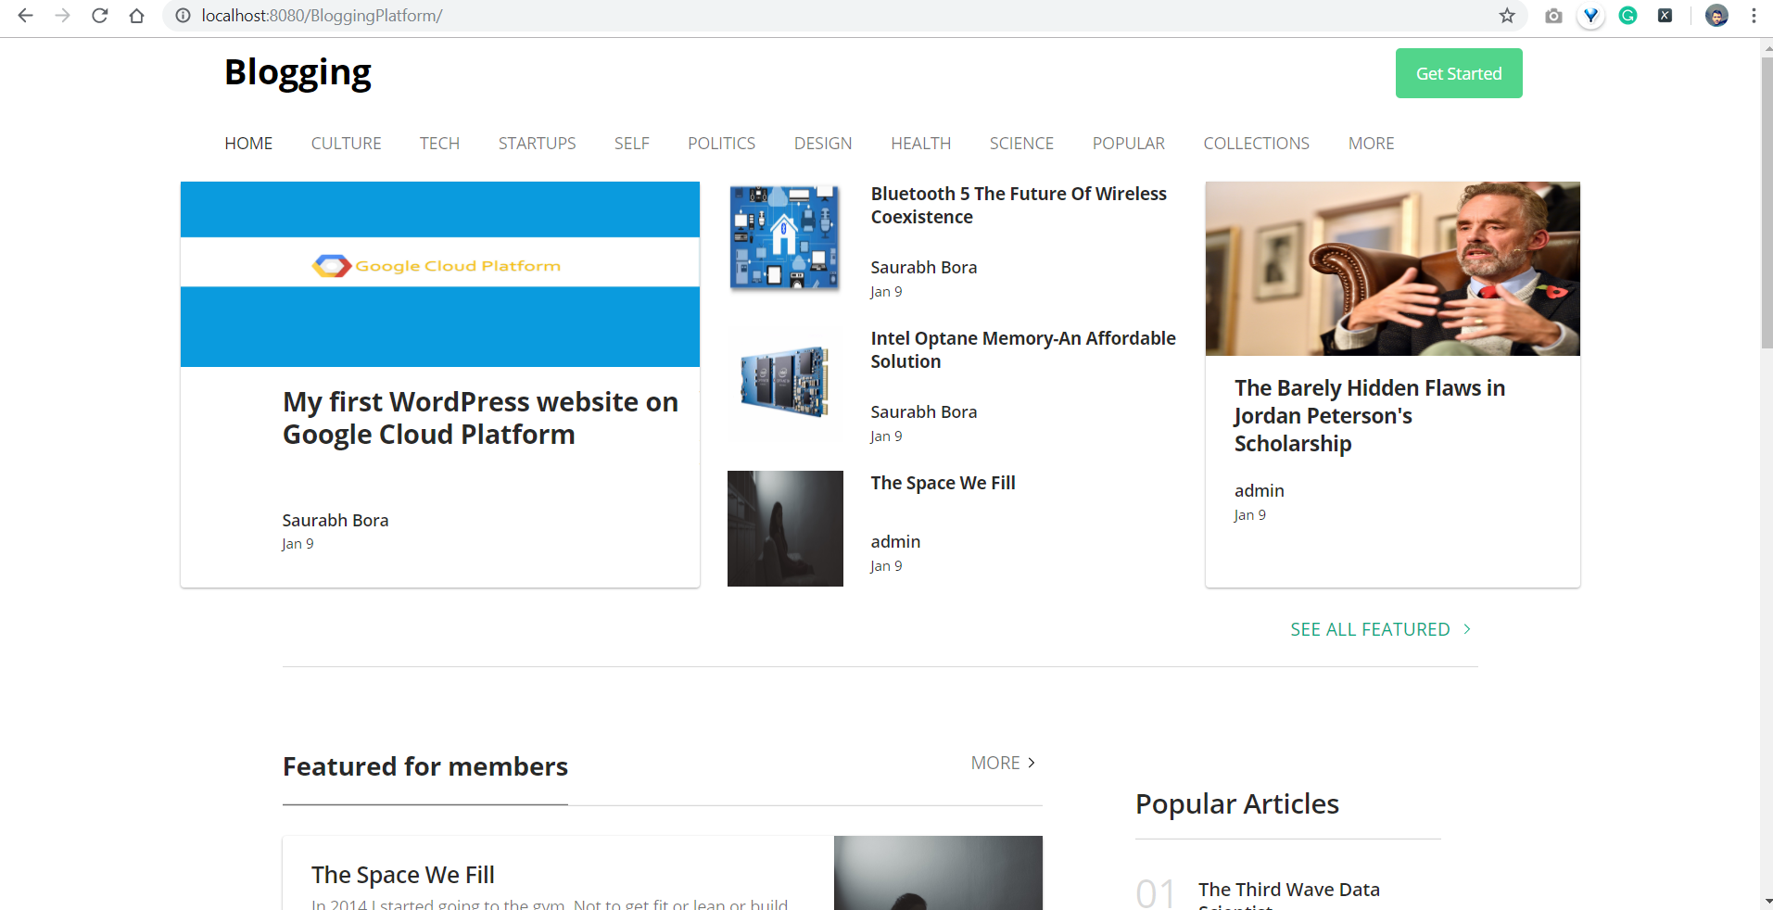Open the STARTUPS category

tap(537, 144)
